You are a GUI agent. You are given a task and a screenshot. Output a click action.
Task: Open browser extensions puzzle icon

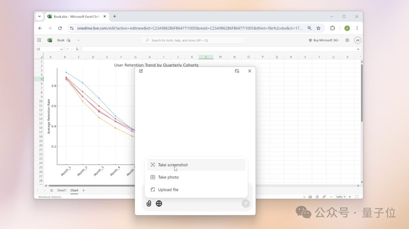[333, 28]
